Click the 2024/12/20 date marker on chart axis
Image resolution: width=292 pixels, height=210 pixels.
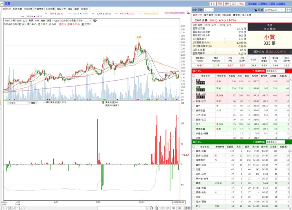tap(179, 202)
